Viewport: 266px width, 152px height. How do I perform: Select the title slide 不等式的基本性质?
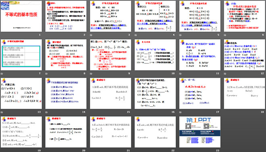coord(21,16)
